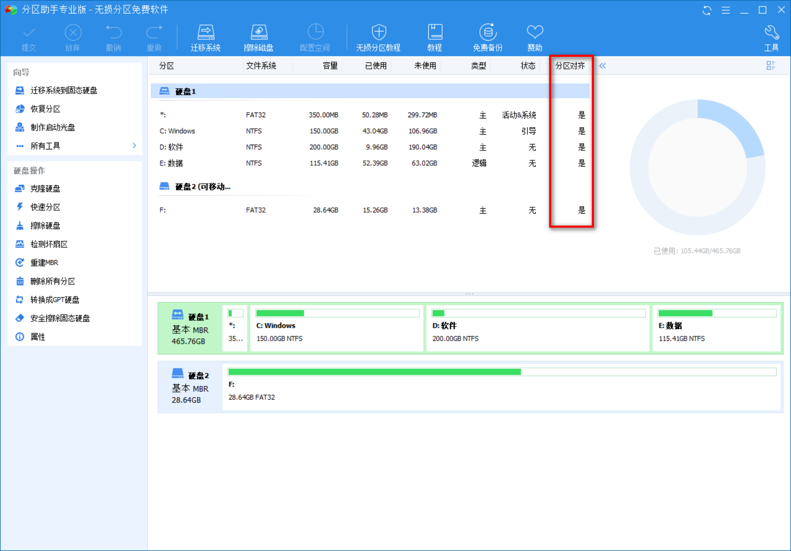Click F: 28.64GB FAT32 block in disk map

click(501, 387)
